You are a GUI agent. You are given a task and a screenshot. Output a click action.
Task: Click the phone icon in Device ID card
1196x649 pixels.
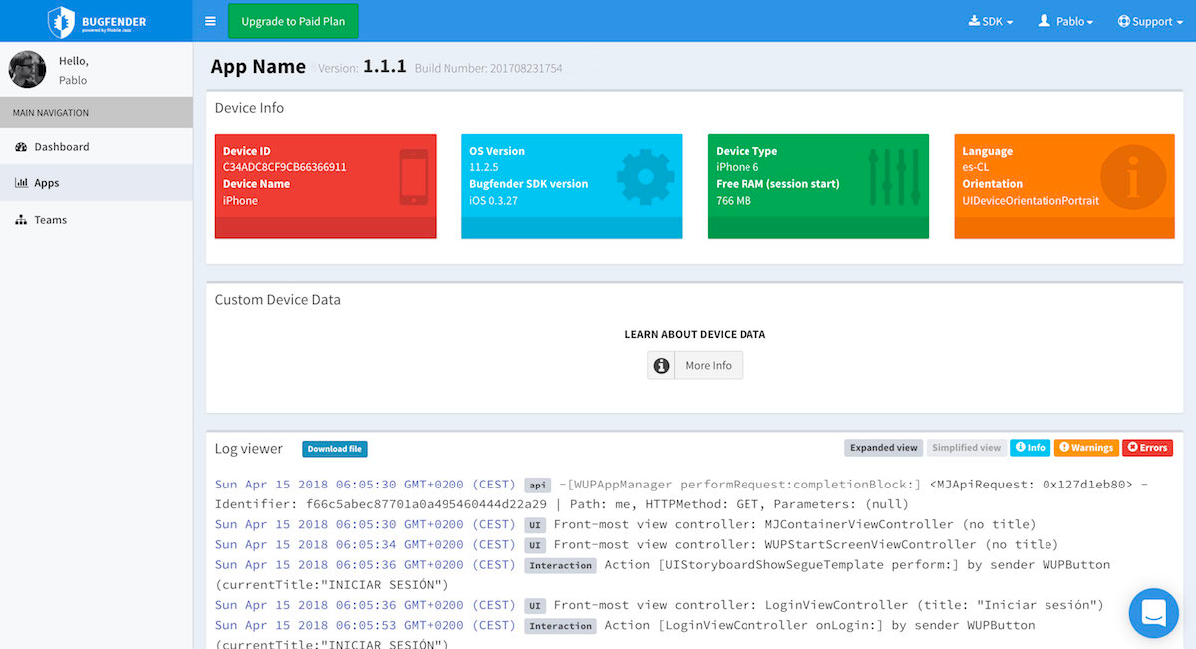coord(413,177)
